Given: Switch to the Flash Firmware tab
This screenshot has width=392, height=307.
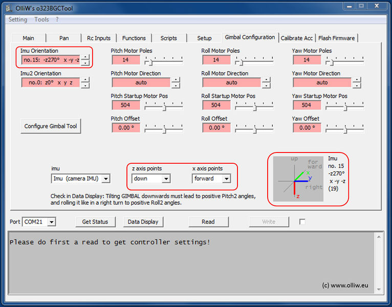Looking at the screenshot, I should [x=336, y=38].
